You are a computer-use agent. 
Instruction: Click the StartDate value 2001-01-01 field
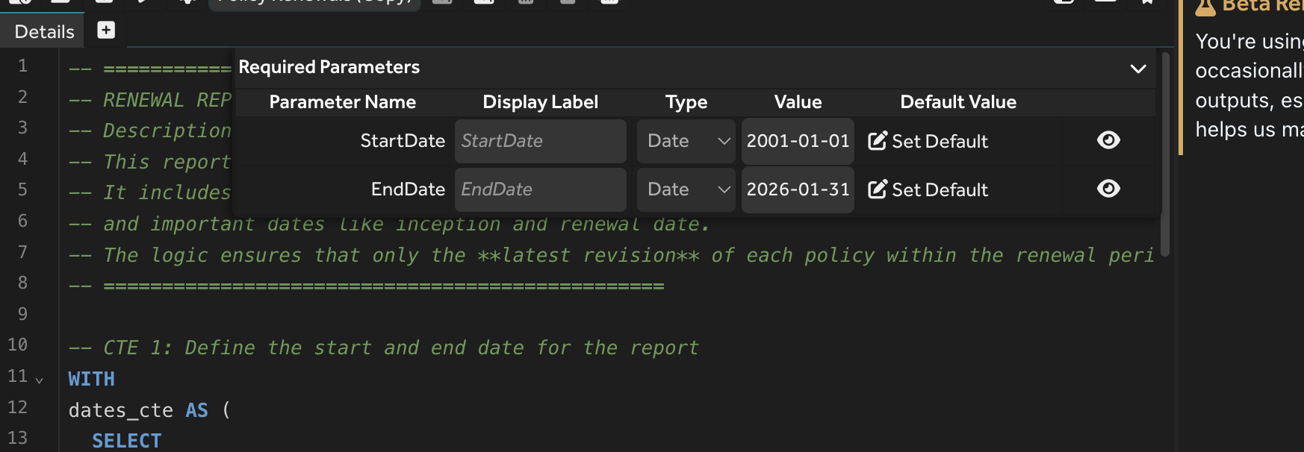pyautogui.click(x=798, y=141)
